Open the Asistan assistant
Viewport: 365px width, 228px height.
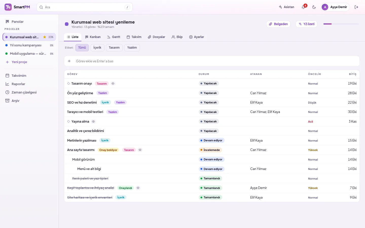pos(286,7)
